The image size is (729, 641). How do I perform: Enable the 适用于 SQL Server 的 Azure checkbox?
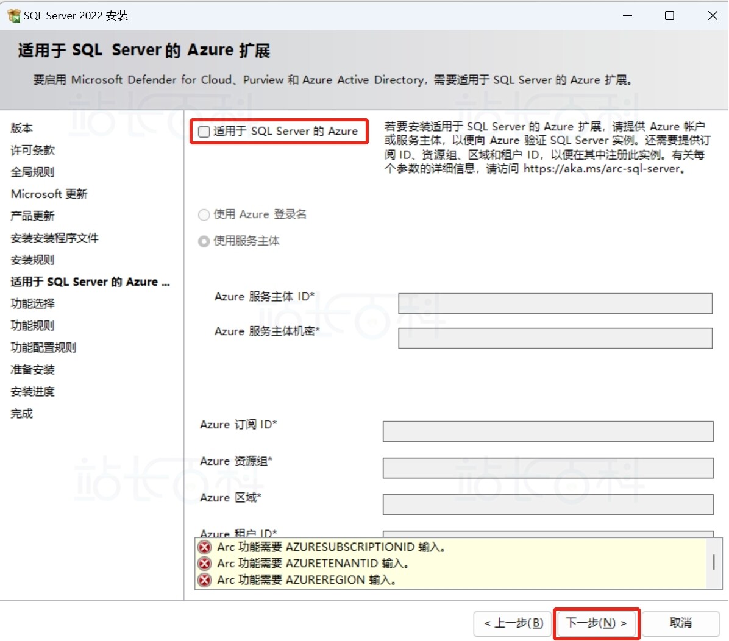point(204,132)
